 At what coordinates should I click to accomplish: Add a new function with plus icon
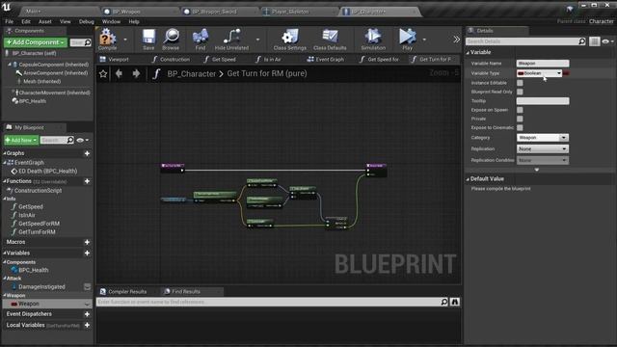[x=87, y=181]
